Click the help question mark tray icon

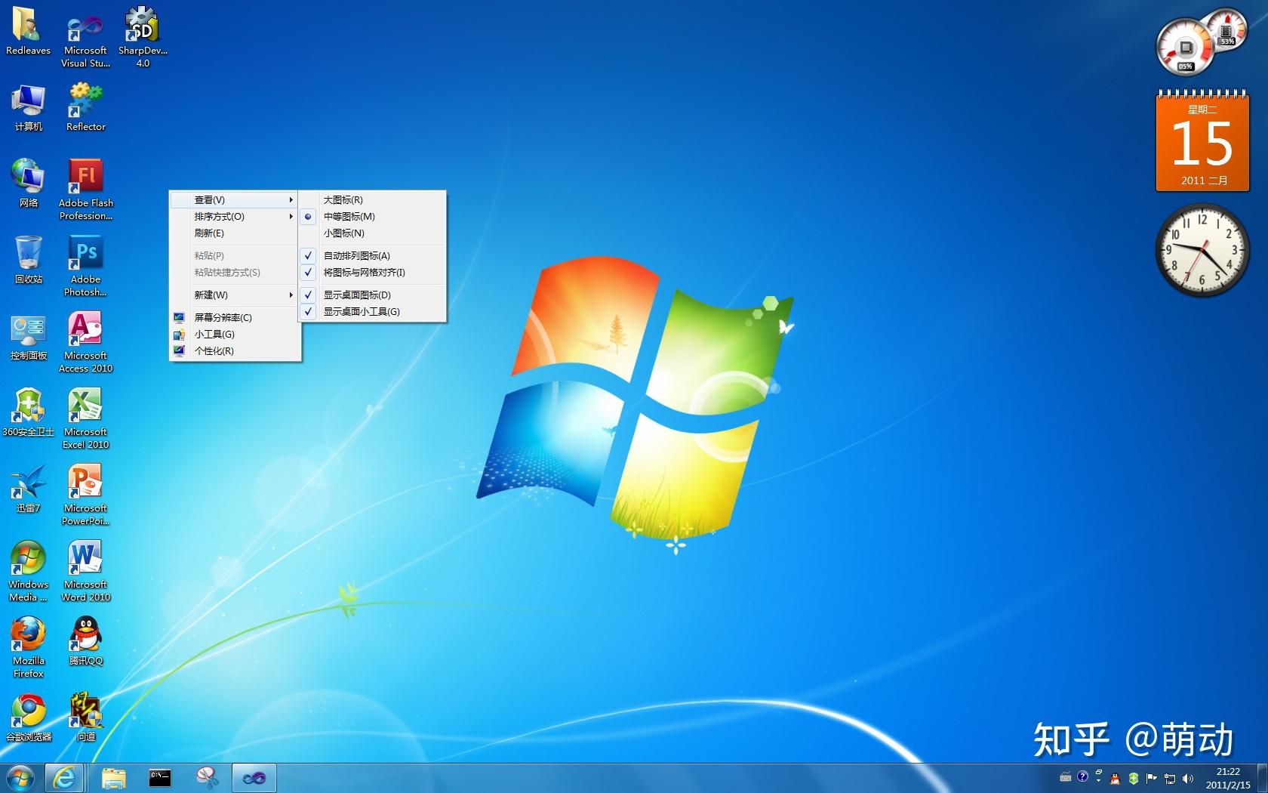(1082, 776)
